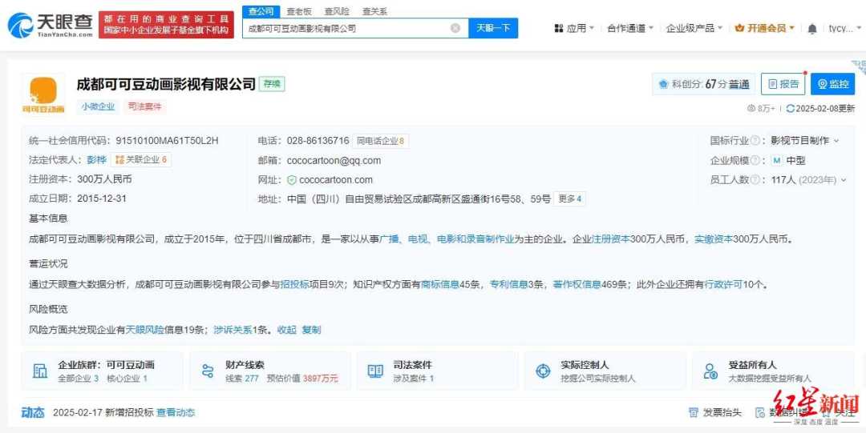Select the 查关系 tab

(x=374, y=11)
